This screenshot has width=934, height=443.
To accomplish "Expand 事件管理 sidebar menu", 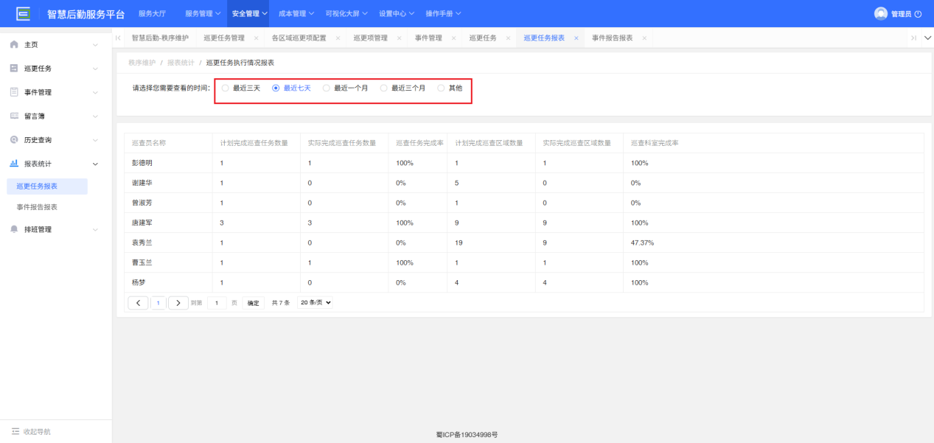I will click(x=95, y=92).
